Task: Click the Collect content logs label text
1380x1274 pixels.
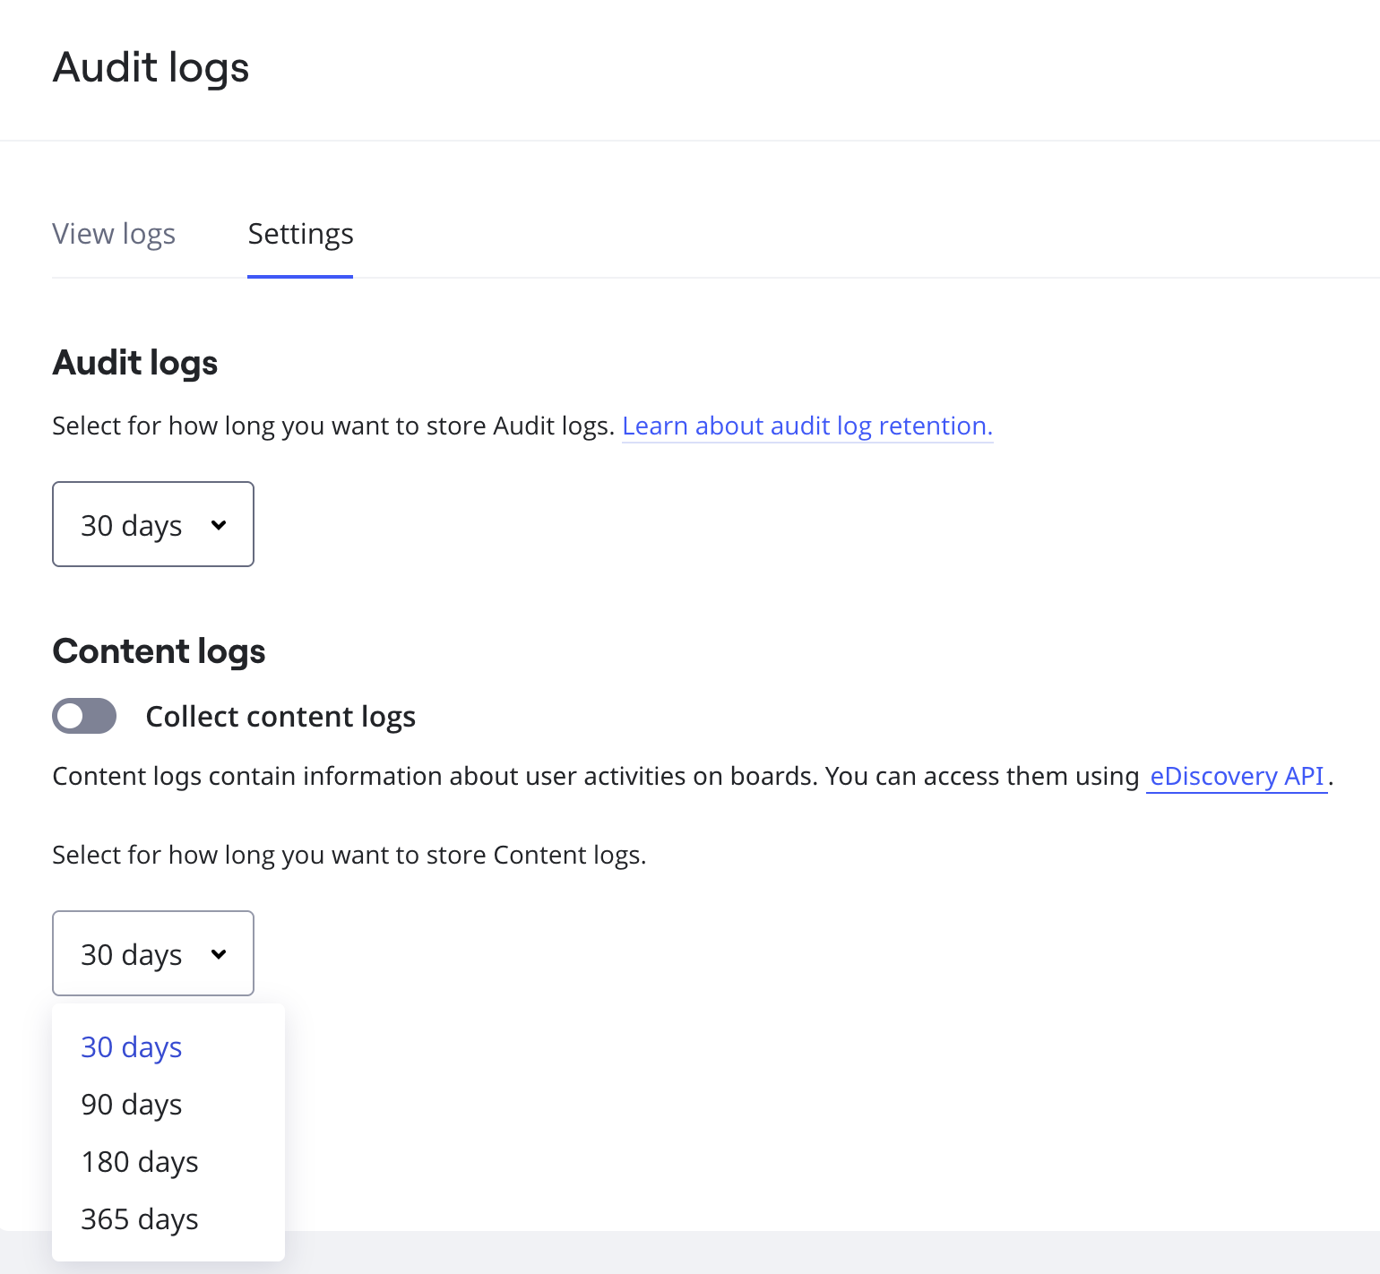Action: coord(280,717)
